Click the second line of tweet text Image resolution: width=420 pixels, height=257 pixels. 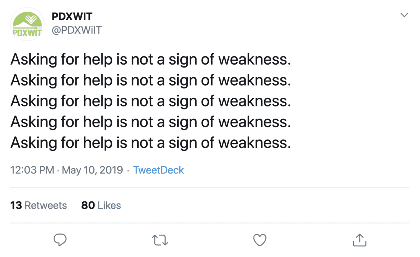click(x=150, y=80)
